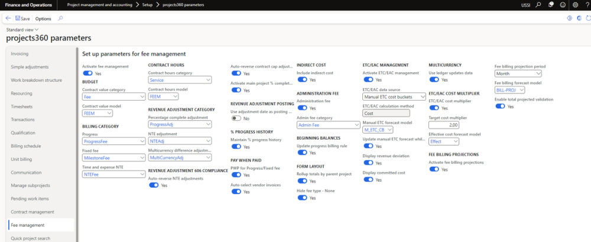Toggle Display revenue deviation switch
Viewport: 591px width, 242px height.
click(x=368, y=163)
